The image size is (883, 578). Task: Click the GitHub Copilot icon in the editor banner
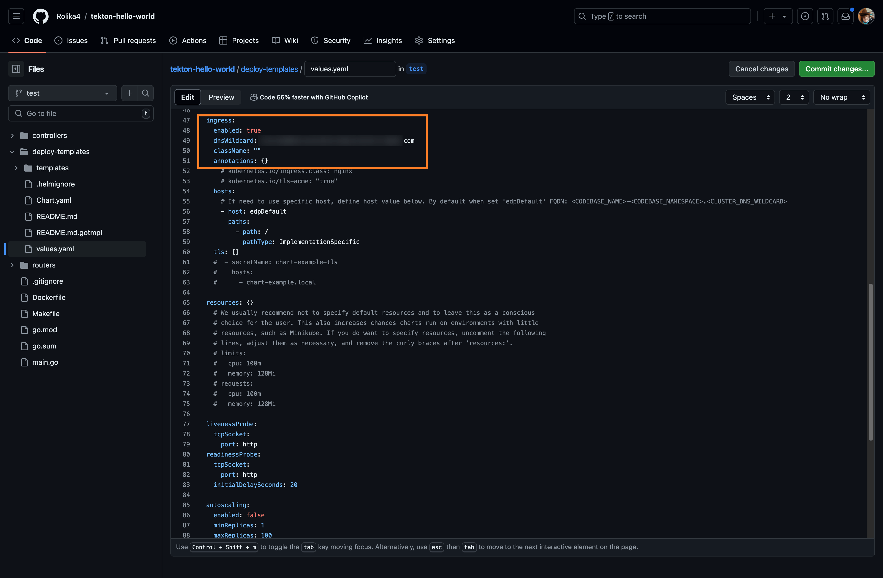pyautogui.click(x=254, y=97)
